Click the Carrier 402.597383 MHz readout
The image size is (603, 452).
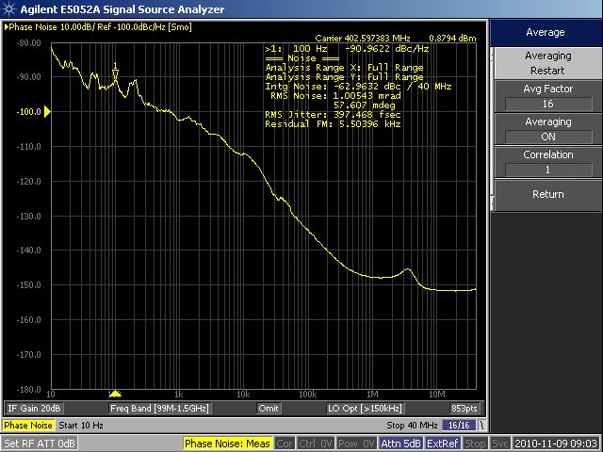point(362,38)
